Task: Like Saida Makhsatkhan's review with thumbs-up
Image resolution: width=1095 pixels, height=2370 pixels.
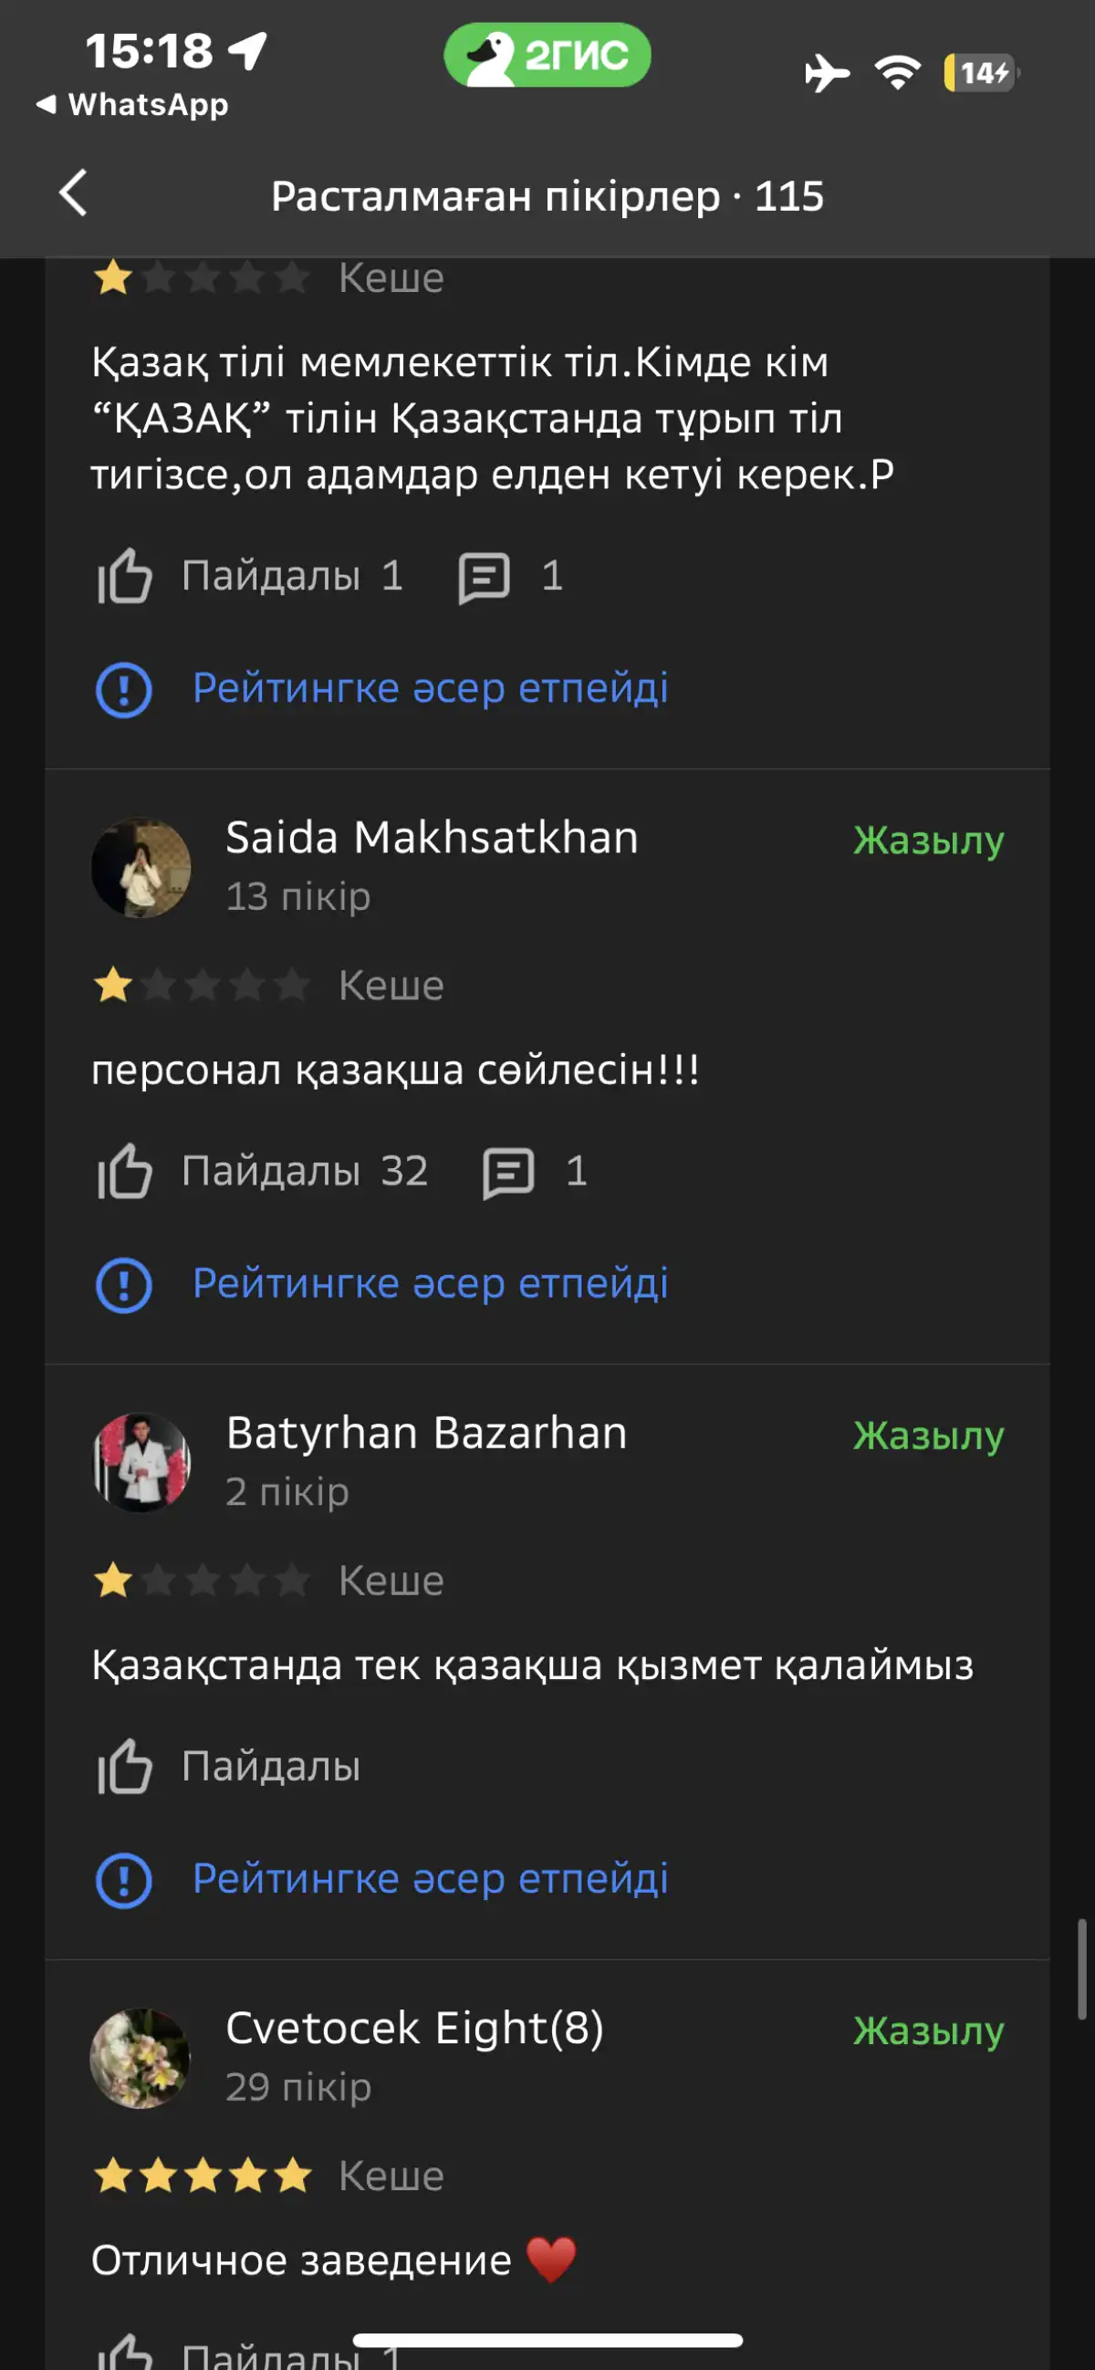Action: tap(124, 1171)
